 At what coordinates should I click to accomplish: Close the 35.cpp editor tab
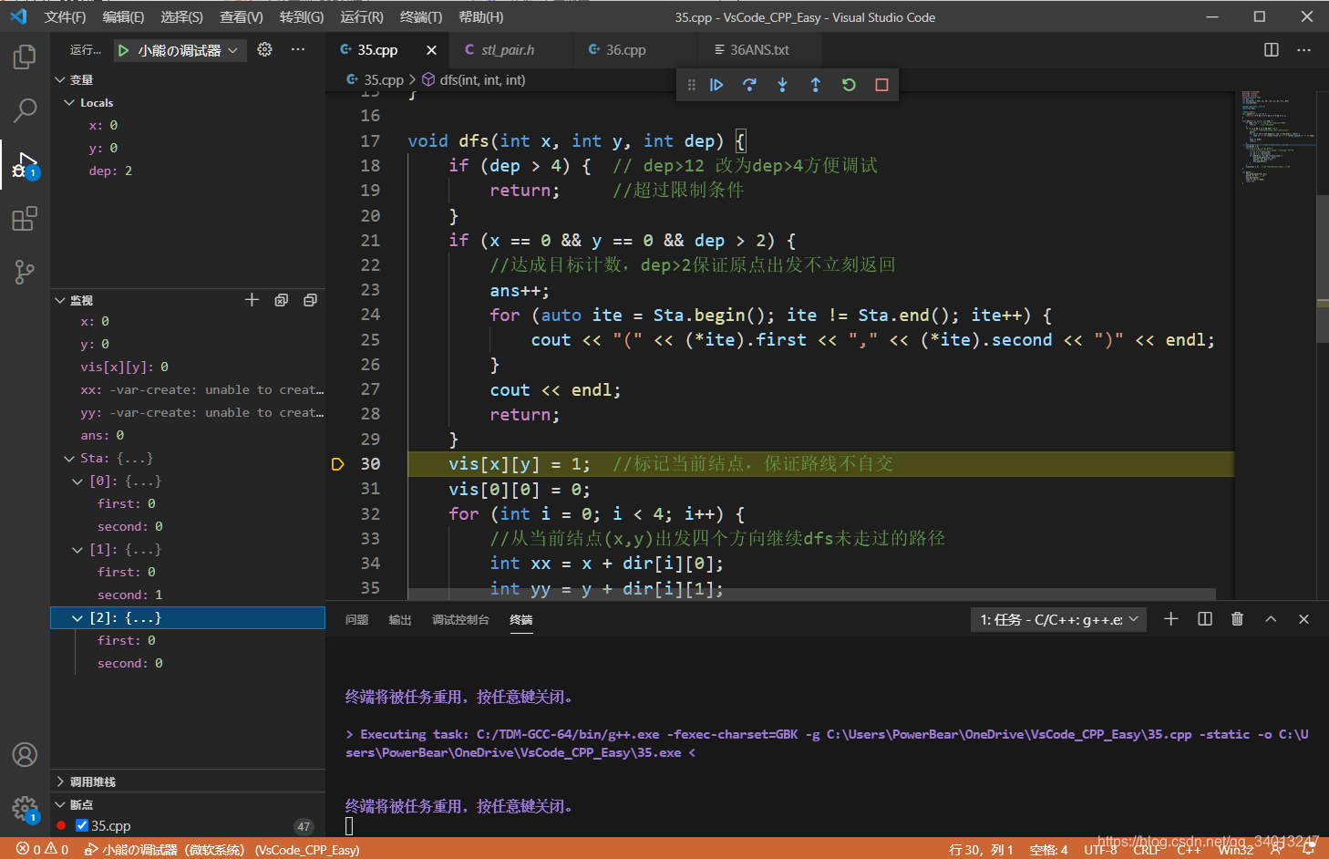coord(432,50)
